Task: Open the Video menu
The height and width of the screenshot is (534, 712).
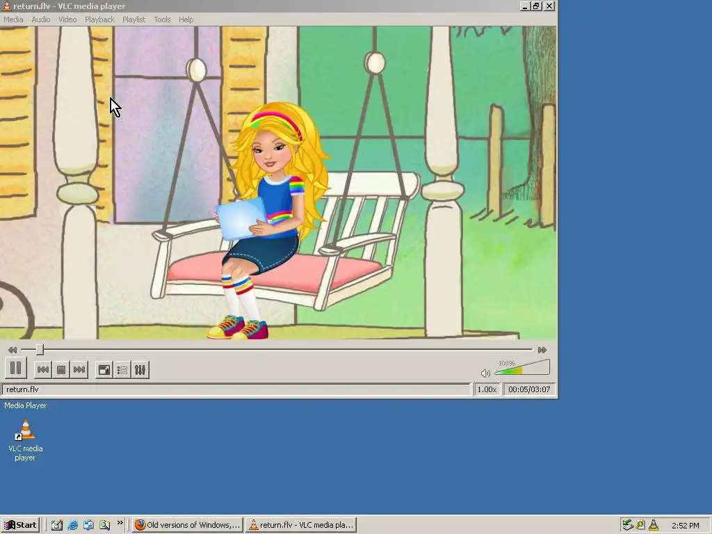Action: coord(67,19)
